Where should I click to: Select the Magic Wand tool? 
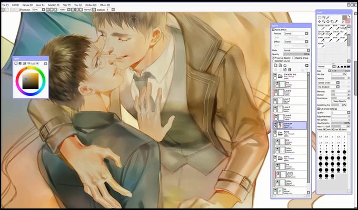327,17
